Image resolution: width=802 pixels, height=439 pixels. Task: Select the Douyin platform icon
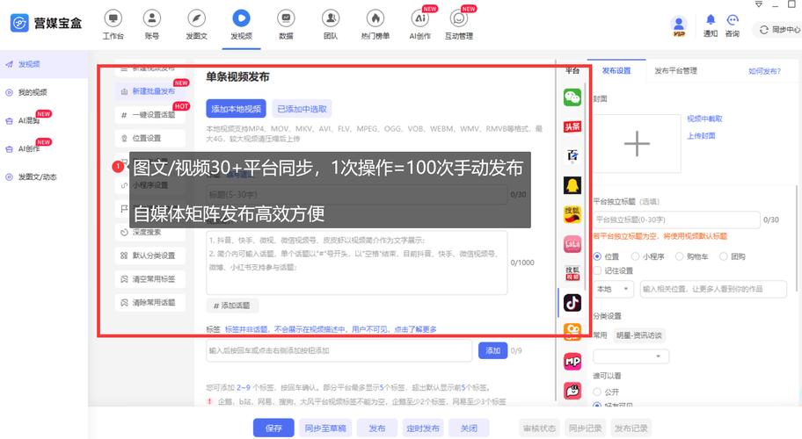pyautogui.click(x=572, y=302)
